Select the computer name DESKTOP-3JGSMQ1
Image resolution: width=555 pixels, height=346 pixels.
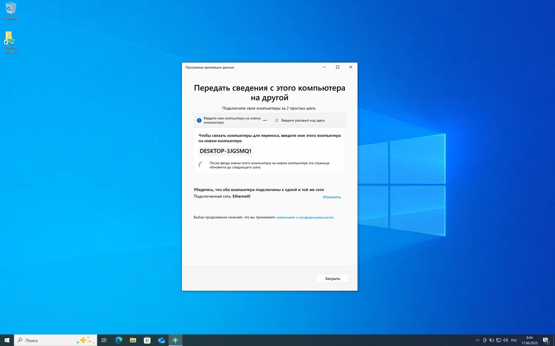coord(226,151)
